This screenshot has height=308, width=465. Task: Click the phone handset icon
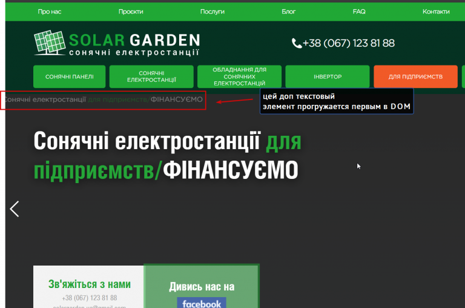296,44
